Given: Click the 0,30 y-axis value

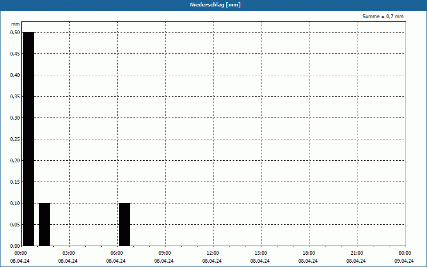Looking at the screenshot, I should [15, 118].
